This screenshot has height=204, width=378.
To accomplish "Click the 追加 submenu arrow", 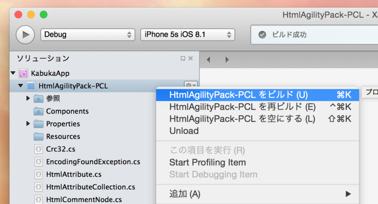I will (x=348, y=194).
